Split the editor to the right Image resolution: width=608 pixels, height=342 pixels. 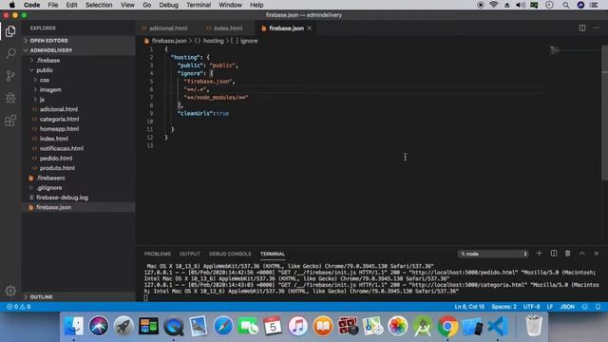coord(582,28)
